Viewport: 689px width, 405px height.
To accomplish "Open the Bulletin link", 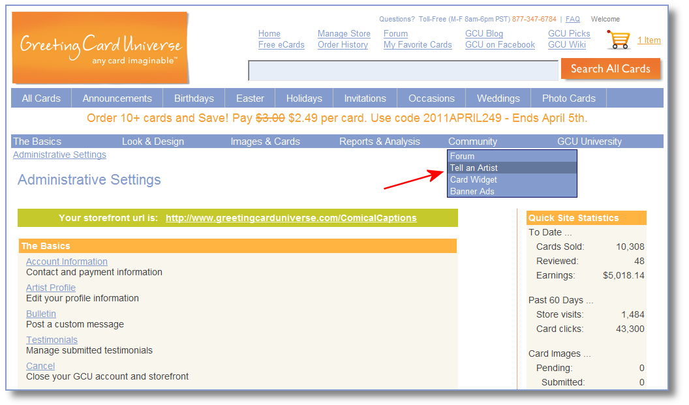I will tap(41, 314).
